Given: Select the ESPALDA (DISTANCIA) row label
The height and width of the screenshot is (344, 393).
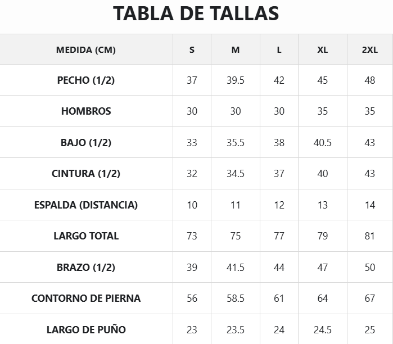Looking at the screenshot, I should tap(86, 205).
